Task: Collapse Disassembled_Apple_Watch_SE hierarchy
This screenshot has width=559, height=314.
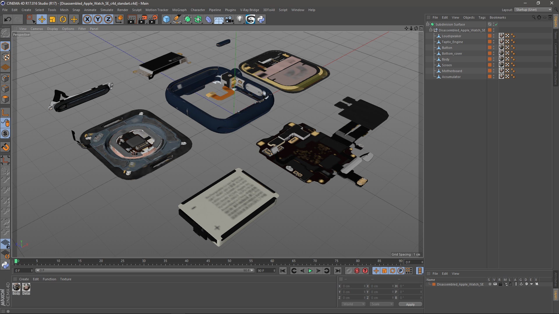Action: pos(431,30)
